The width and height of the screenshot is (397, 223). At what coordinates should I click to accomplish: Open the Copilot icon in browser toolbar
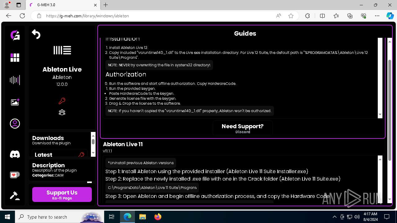coord(390,16)
